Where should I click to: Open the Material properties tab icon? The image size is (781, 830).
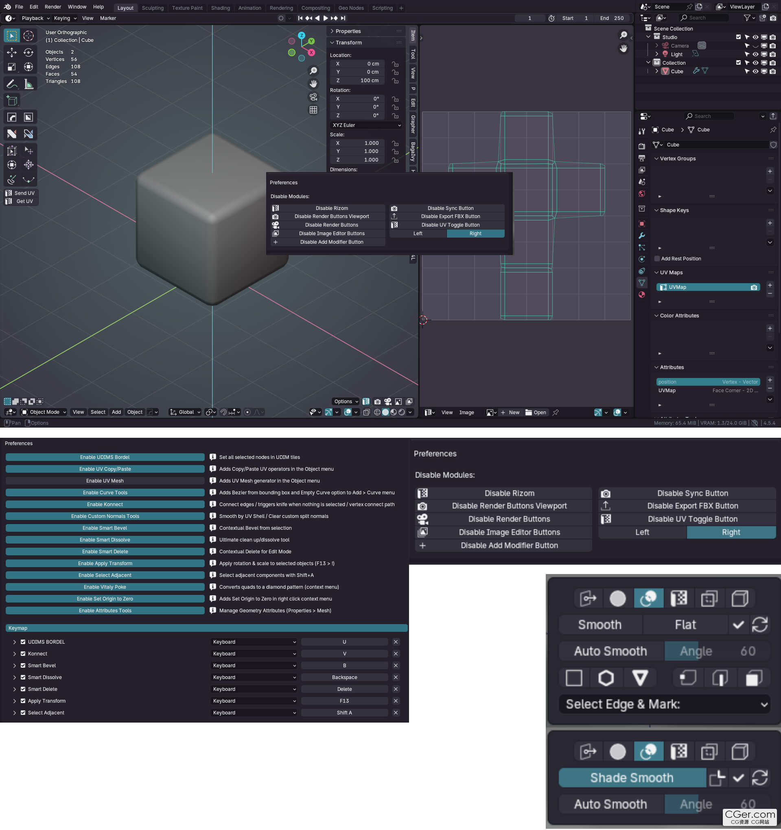641,295
